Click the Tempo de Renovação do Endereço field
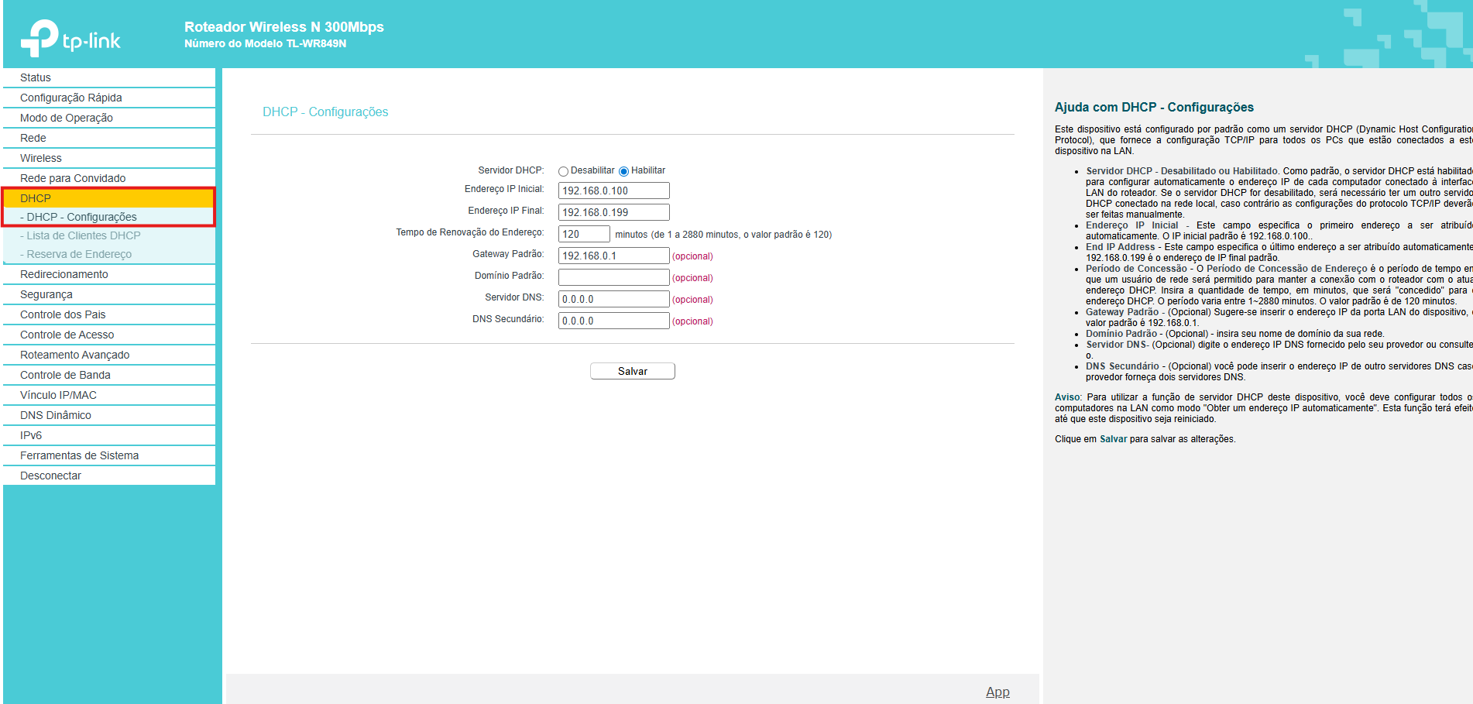Screen dimensions: 1473x704 point(584,233)
